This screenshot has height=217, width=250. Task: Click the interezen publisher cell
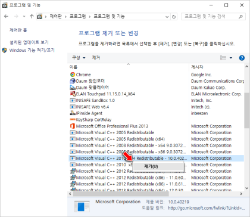click(x=199, y=113)
